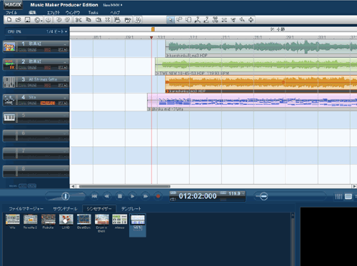Select the Revolta 2 synthesizer icon

(x=30, y=220)
